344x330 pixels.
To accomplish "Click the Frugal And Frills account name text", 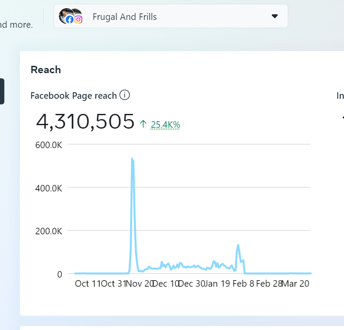I will click(125, 17).
